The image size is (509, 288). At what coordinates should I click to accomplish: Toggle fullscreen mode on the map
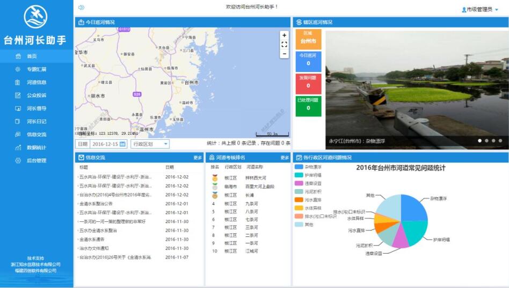click(285, 45)
